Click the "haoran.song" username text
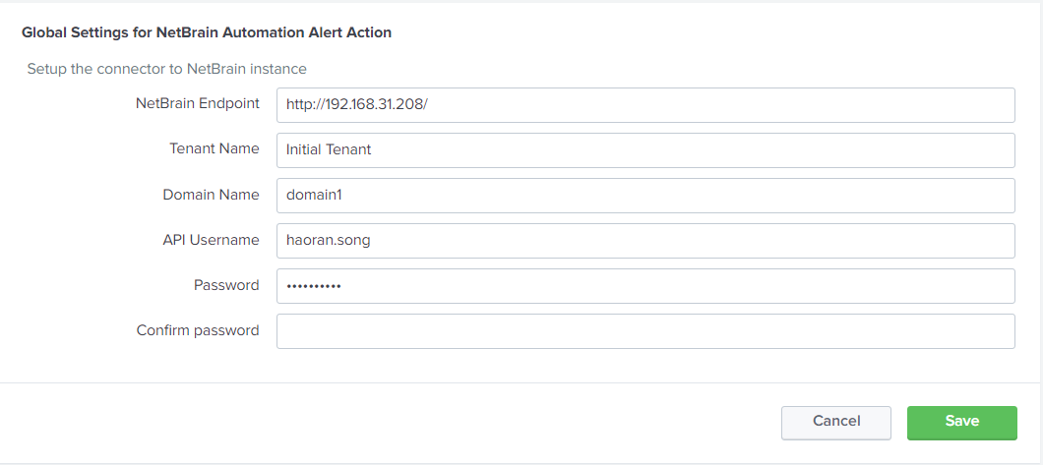Image resolution: width=1043 pixels, height=465 pixels. click(328, 240)
